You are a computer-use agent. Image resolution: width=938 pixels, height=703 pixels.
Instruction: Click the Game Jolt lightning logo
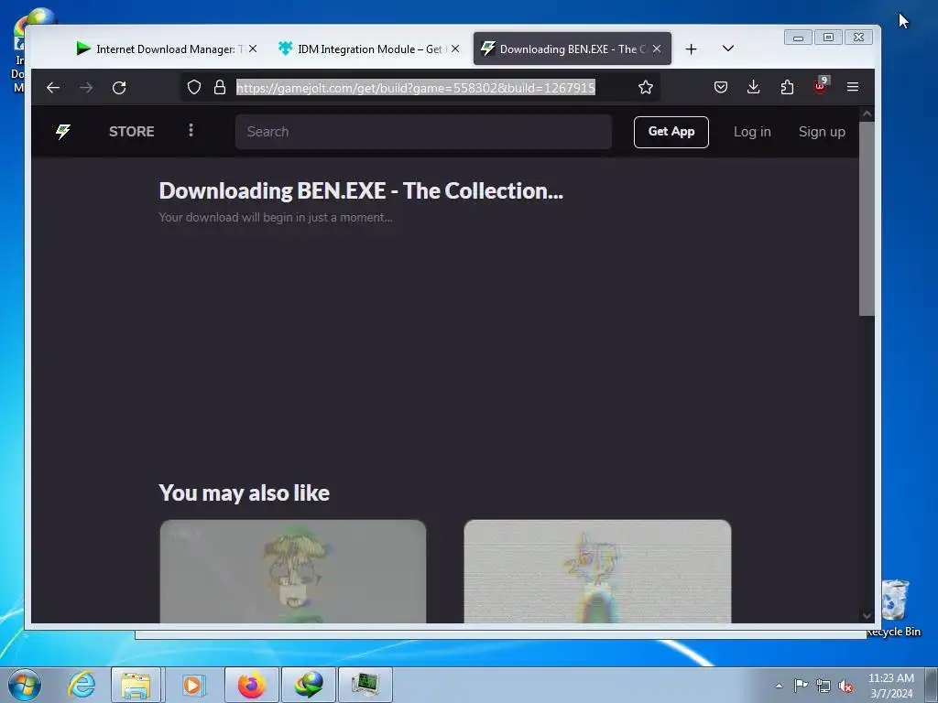(x=63, y=132)
